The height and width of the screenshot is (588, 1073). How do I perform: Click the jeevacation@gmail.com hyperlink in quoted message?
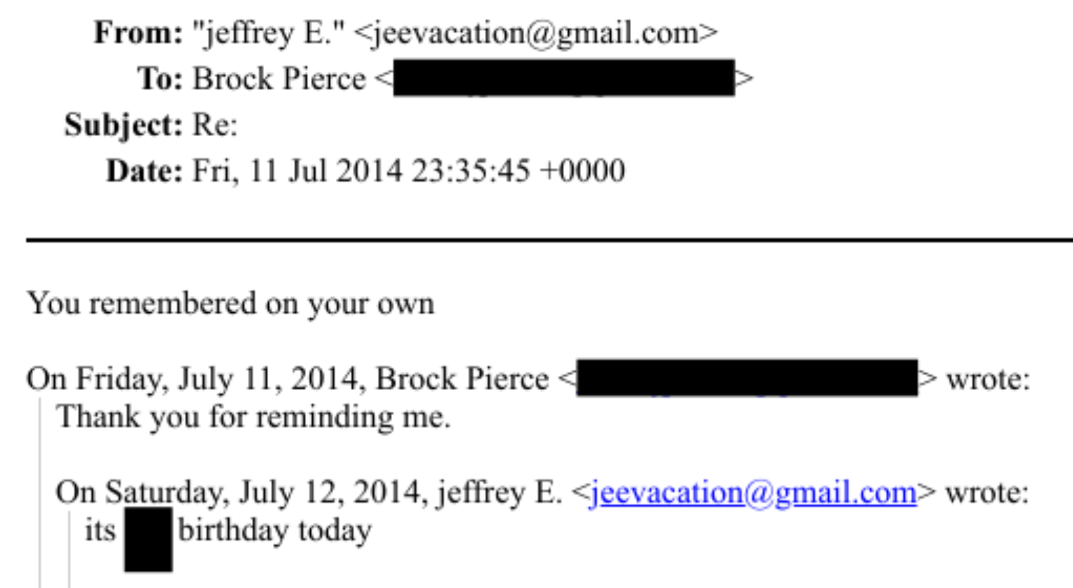click(753, 493)
